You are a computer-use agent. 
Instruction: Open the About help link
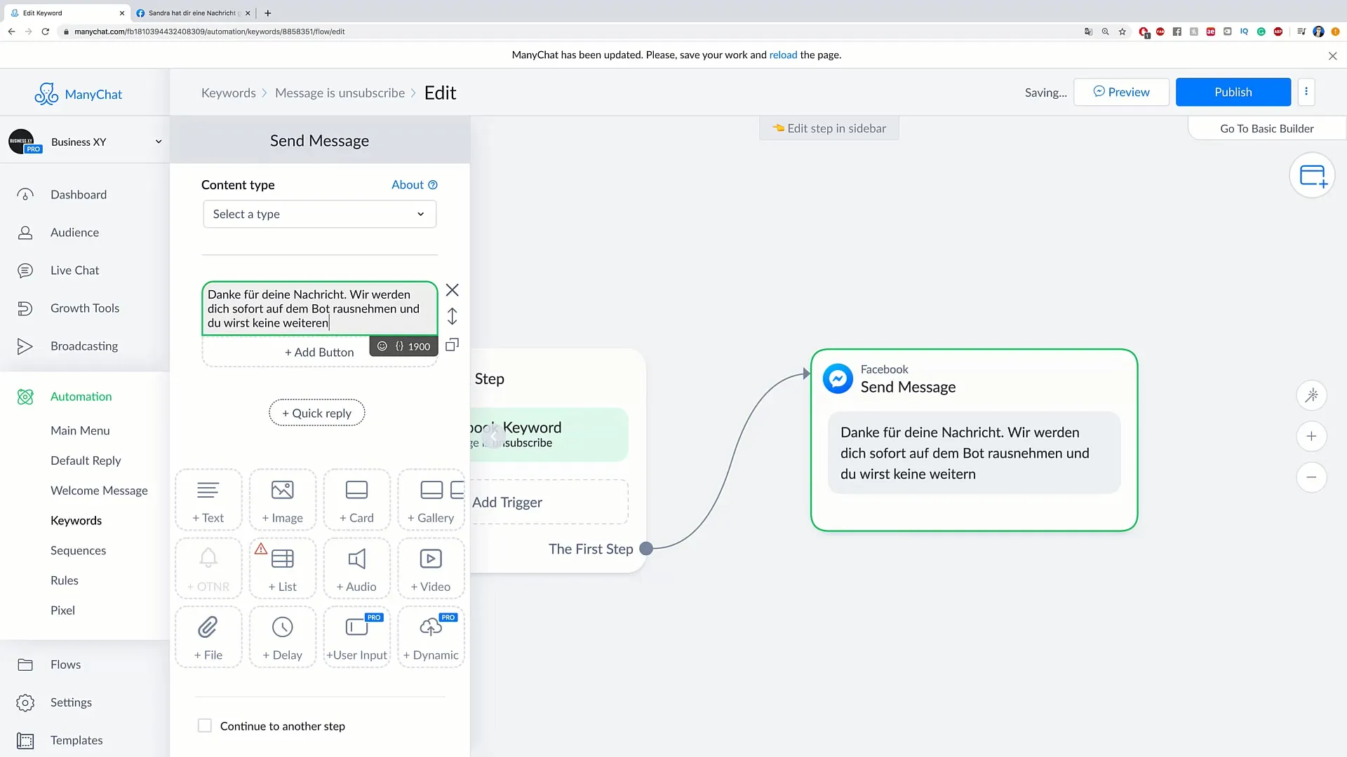tap(414, 184)
